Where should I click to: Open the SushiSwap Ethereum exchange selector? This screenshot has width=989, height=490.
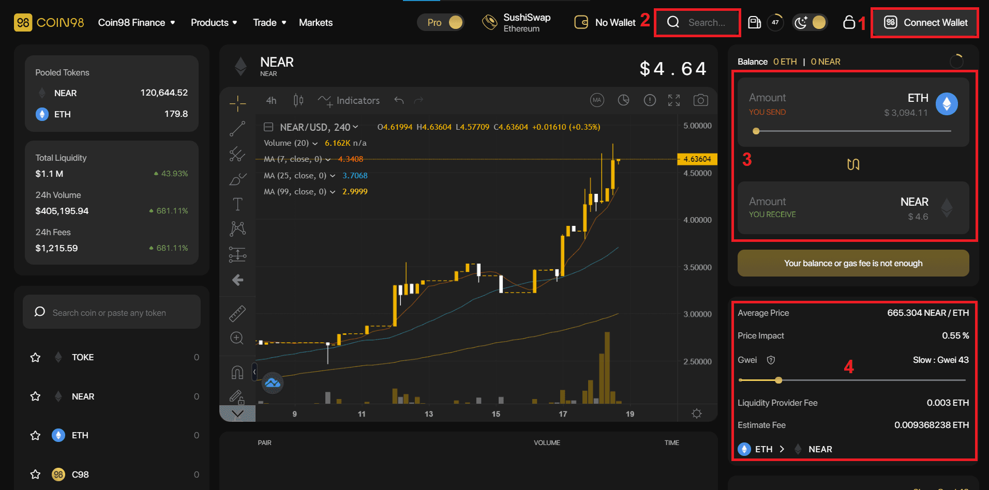click(x=516, y=23)
